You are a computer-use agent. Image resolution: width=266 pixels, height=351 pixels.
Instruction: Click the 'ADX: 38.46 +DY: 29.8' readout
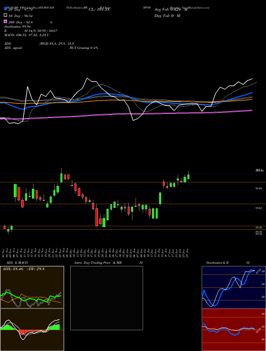coord(23,269)
